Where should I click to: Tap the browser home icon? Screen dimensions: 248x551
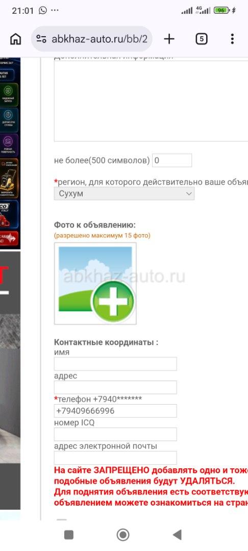[15, 39]
